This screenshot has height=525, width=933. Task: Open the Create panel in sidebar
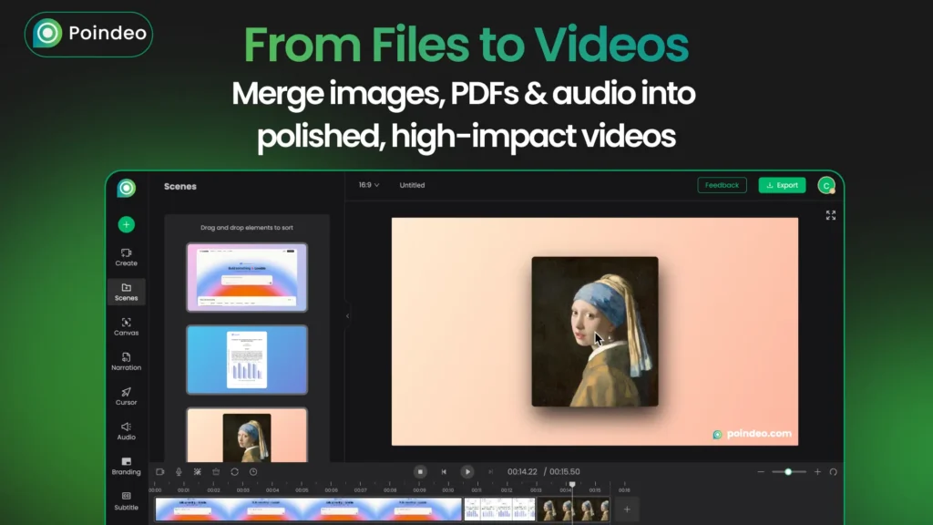[126, 257]
